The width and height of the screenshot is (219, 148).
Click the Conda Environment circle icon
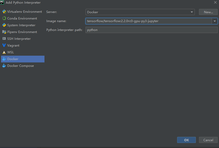[4, 18]
